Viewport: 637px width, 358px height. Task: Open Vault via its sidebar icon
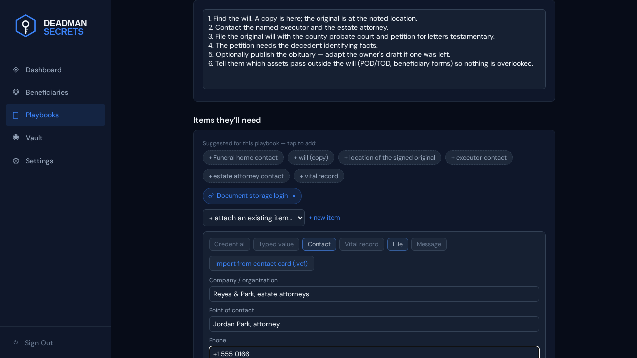[x=16, y=137]
